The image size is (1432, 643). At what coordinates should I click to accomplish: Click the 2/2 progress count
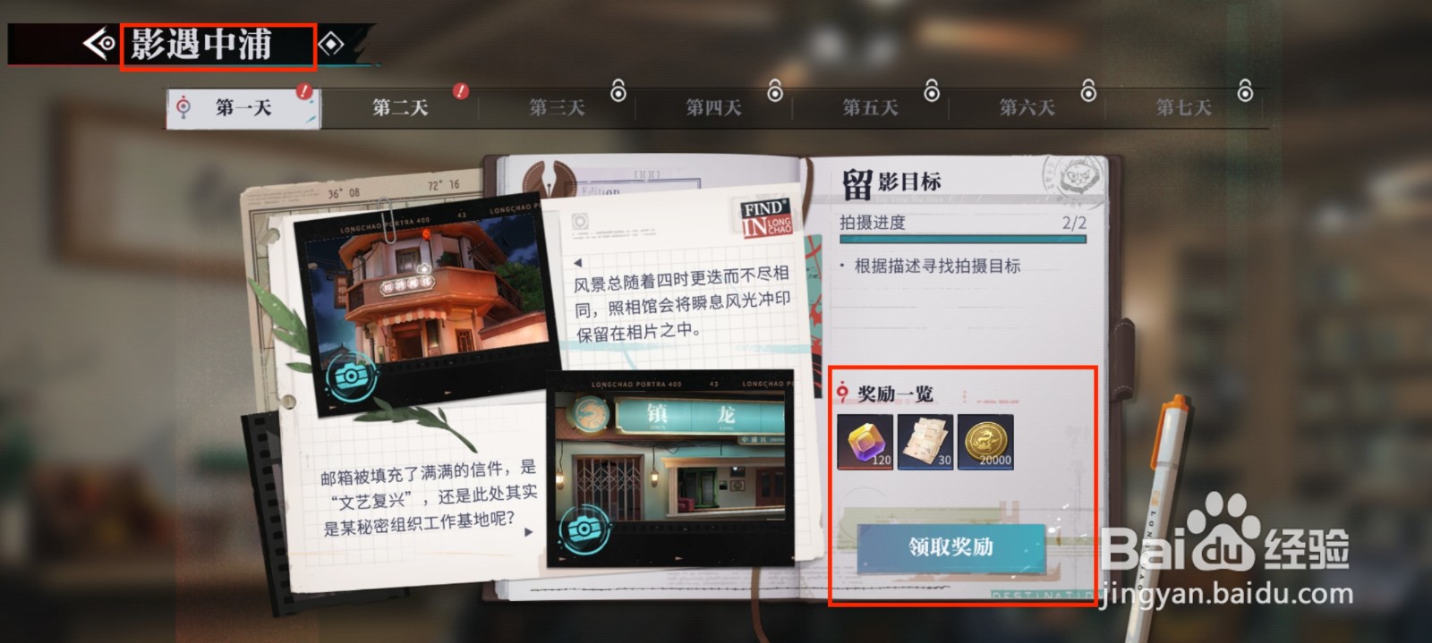point(1074,223)
